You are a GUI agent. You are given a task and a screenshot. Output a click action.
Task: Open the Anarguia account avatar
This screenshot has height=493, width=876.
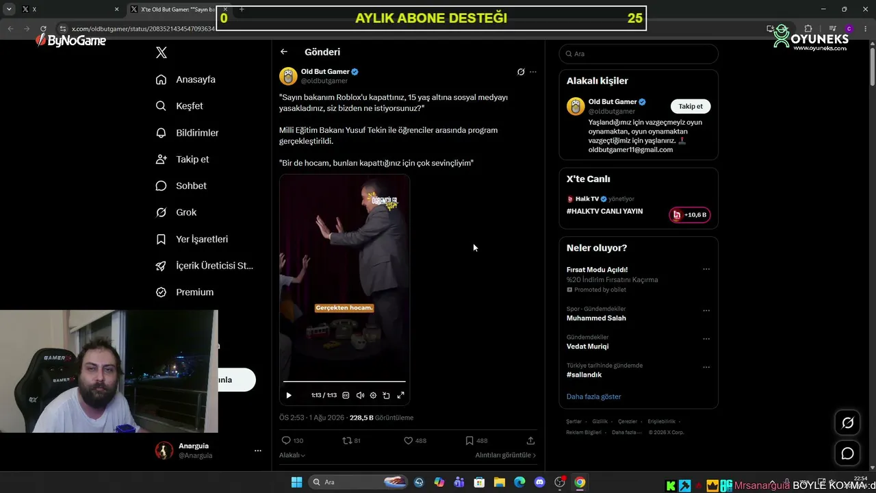pyautogui.click(x=164, y=451)
